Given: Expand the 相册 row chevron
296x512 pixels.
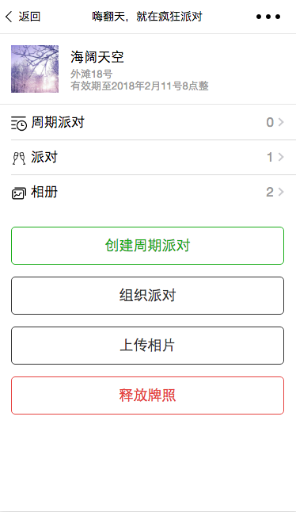Looking at the screenshot, I should coord(281,192).
